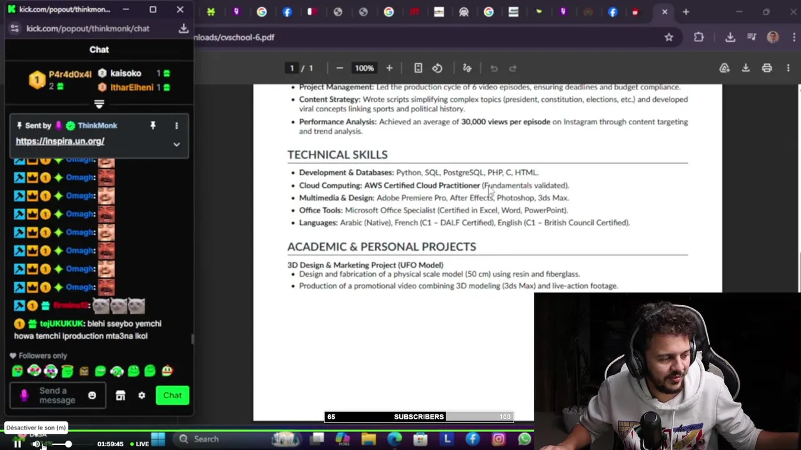Jump to LIVE in the stream
The height and width of the screenshot is (450, 801).
(x=139, y=444)
